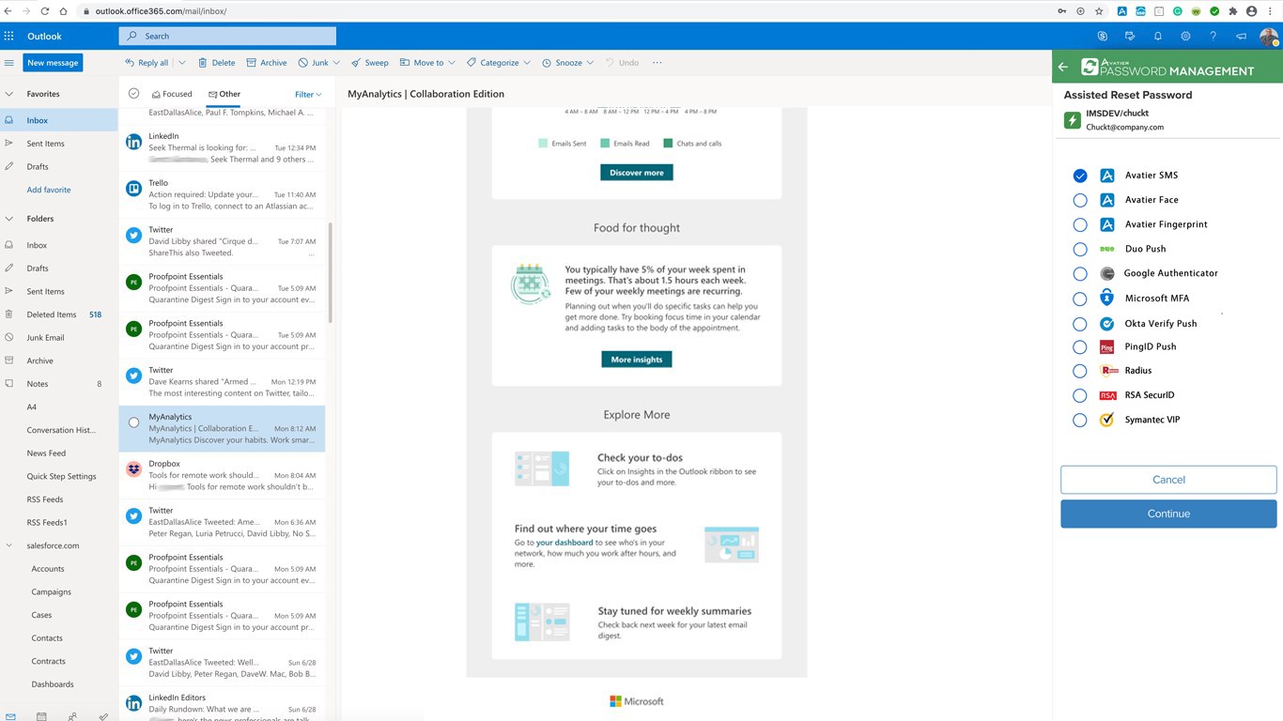Image resolution: width=1283 pixels, height=721 pixels.
Task: Click the LinkedIn Editors sender avatar
Action: tap(133, 702)
